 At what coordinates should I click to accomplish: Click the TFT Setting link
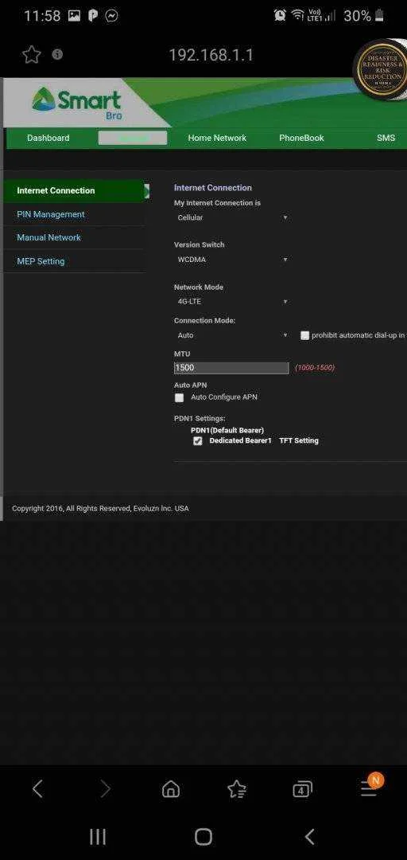[299, 440]
